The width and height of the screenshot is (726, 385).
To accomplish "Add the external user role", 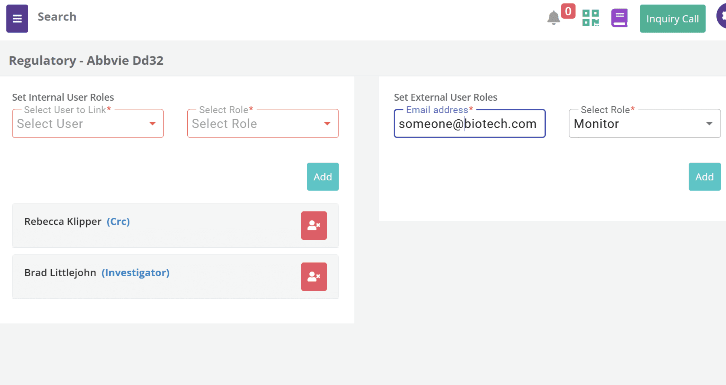I will [x=704, y=177].
